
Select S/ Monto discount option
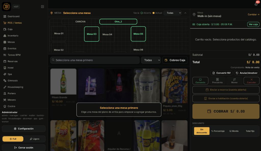234,131
